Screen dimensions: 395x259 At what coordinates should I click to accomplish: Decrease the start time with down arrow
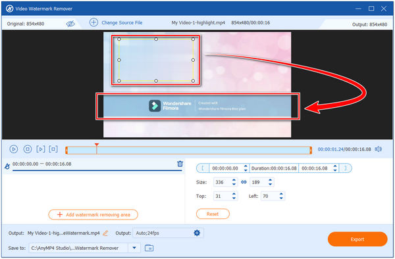coord(246,170)
